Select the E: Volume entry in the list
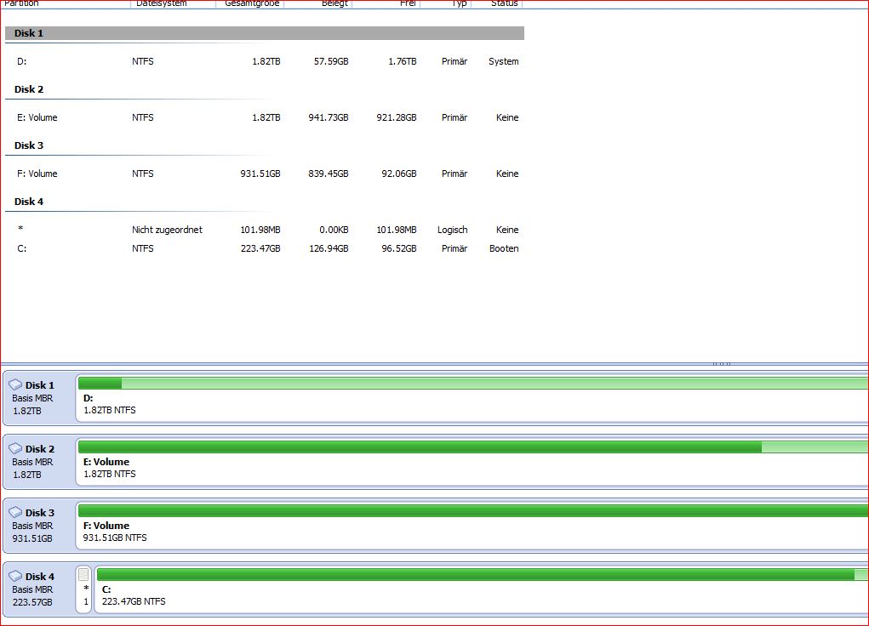869x626 pixels. pos(37,117)
